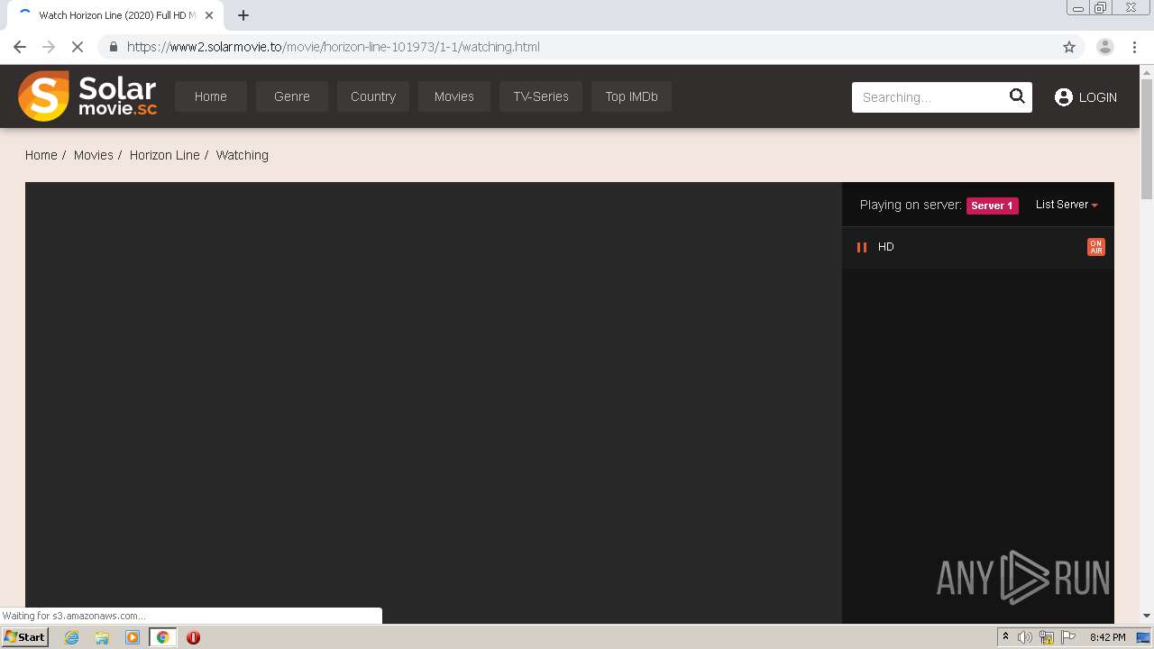Open Chrome three-dot menu

[1135, 47]
